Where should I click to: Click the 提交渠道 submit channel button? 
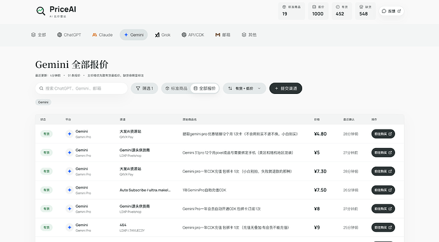pos(286,88)
